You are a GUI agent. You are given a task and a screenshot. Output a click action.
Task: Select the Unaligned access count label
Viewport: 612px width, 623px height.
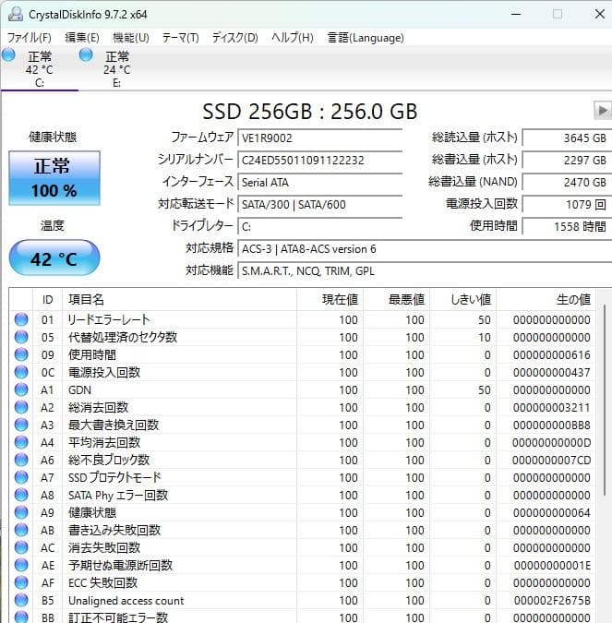click(126, 600)
